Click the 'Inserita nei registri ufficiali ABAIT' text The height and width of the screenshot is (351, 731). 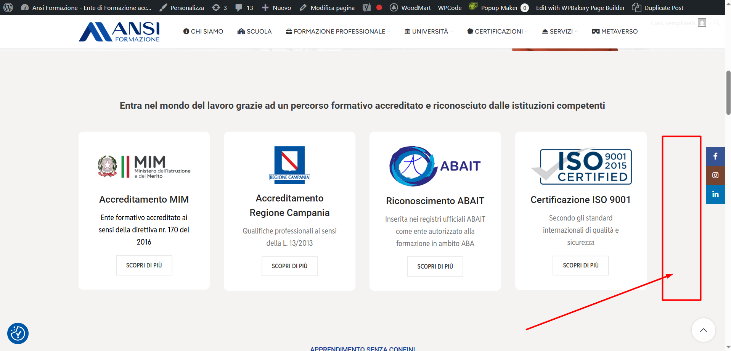pyautogui.click(x=435, y=231)
